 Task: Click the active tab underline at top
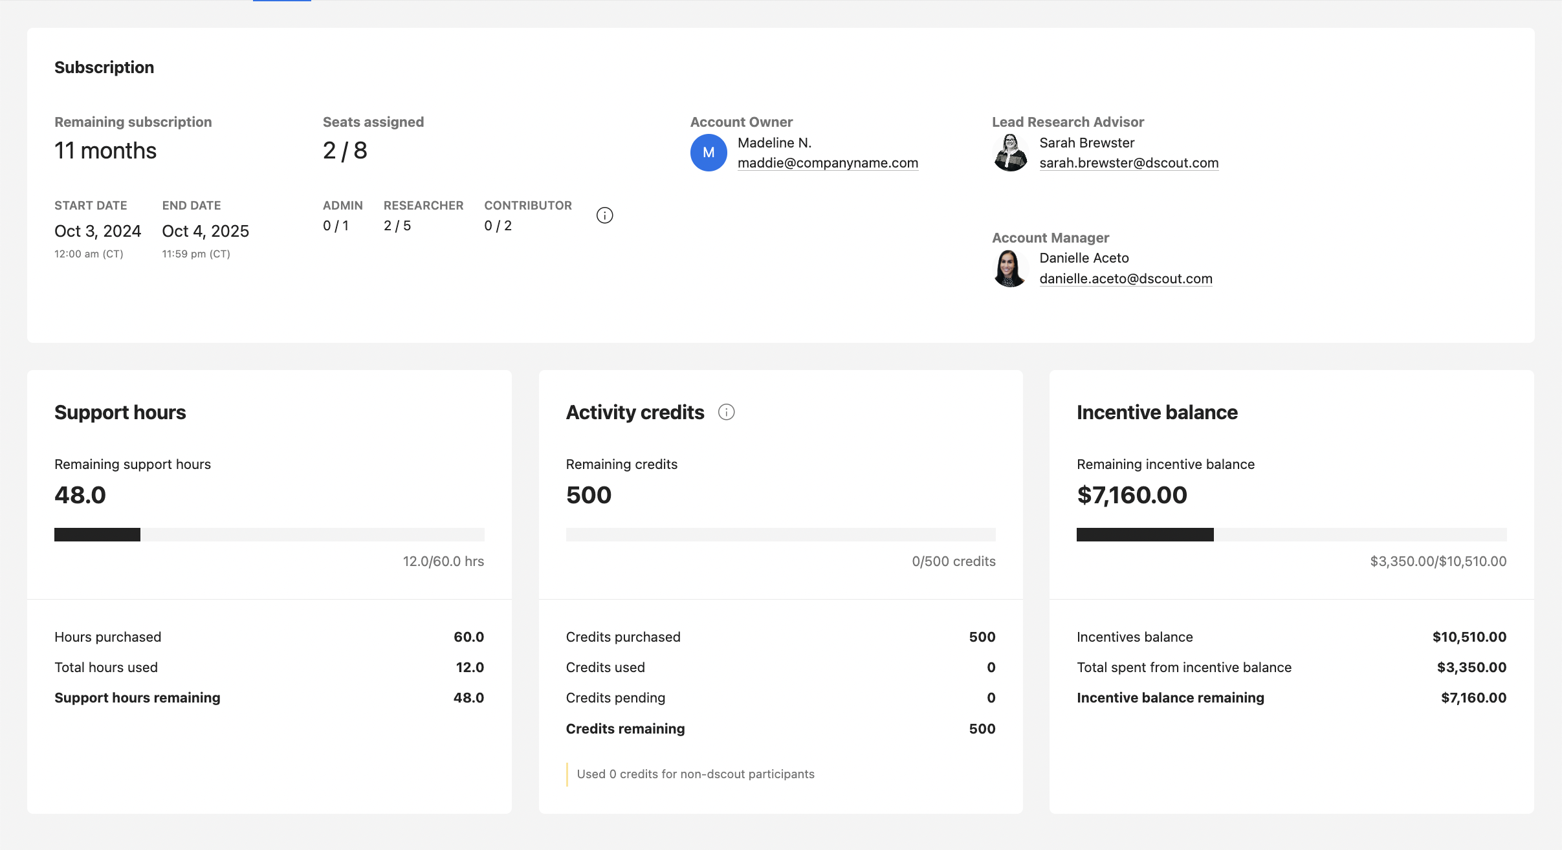(x=282, y=1)
